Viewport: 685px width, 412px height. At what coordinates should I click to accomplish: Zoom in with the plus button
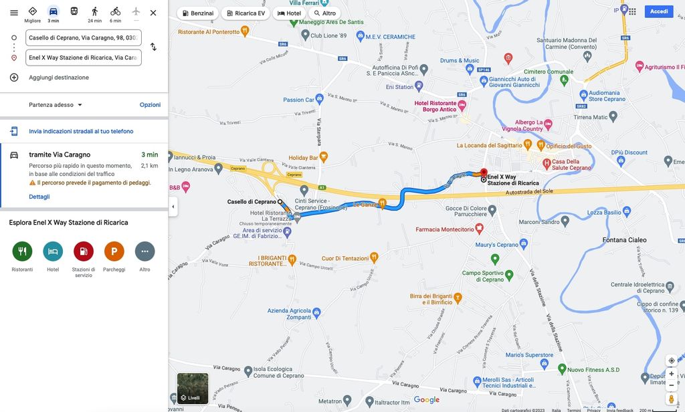pyautogui.click(x=672, y=374)
